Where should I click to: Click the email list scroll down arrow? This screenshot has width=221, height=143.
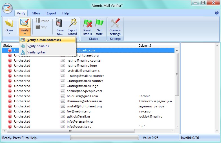(177, 126)
